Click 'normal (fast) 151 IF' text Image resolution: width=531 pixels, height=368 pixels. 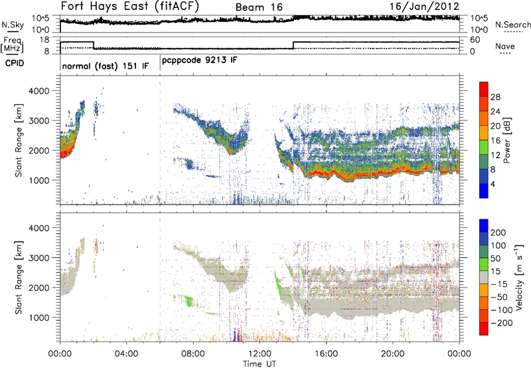pyautogui.click(x=106, y=66)
